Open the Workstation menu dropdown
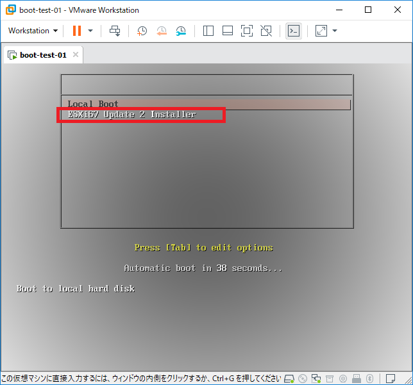413x385 pixels. tap(33, 31)
